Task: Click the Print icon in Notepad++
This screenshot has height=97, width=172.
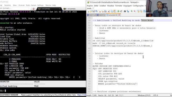Action: 105,11
